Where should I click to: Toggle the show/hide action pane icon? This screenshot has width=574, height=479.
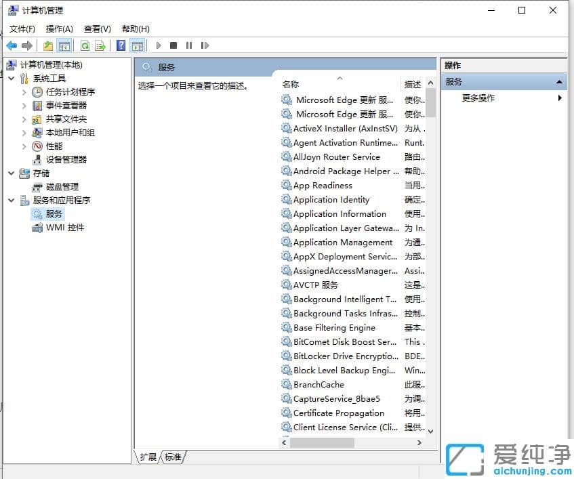[138, 45]
